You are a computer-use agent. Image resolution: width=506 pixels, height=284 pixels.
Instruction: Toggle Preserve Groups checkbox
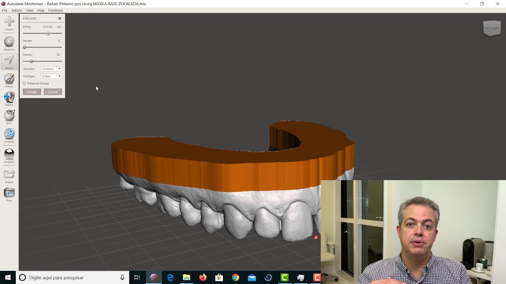(x=25, y=83)
